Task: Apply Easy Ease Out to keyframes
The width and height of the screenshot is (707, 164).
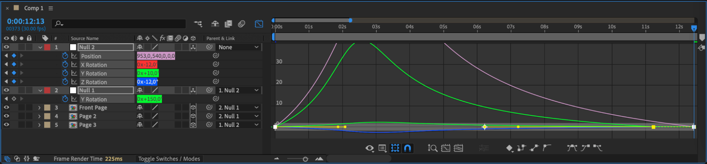Action: tap(598, 148)
